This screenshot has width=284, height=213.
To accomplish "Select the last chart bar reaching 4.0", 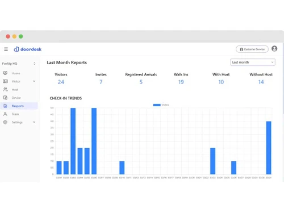I will 269,148.
